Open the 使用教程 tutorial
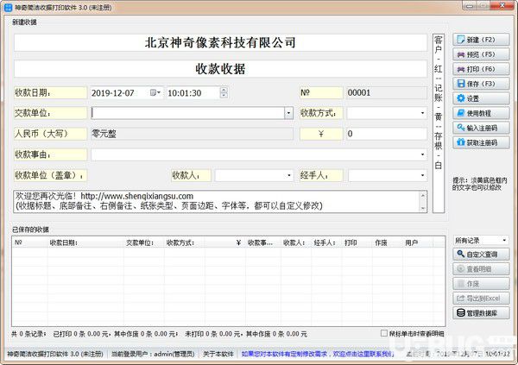The width and height of the screenshot is (518, 365). pyautogui.click(x=481, y=113)
